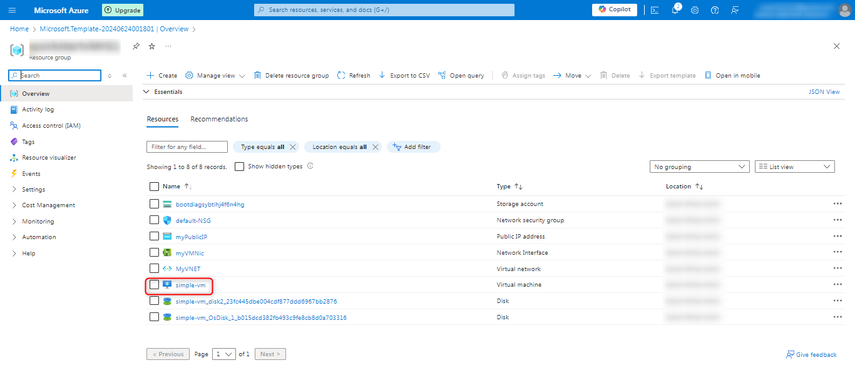Open portal settings gear

click(x=695, y=10)
